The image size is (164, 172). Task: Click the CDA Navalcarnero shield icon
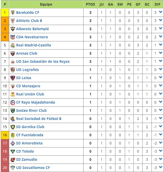[12, 37]
